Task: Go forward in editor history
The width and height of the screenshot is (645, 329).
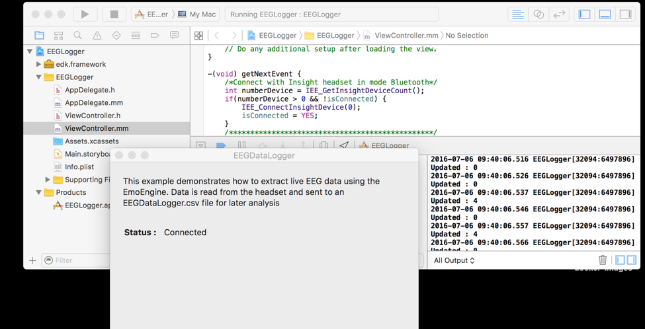Action: (x=234, y=35)
